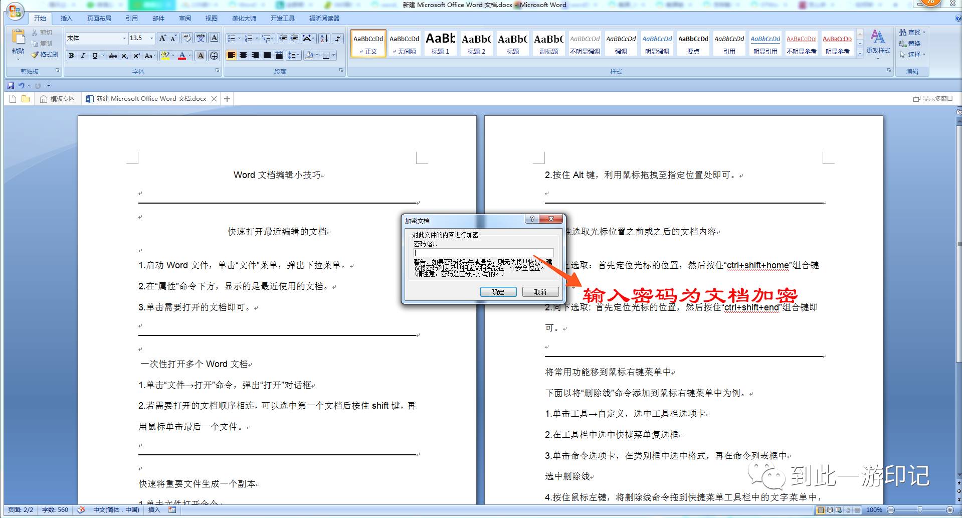Toggle Align Left paragraph alignment
The image size is (962, 518).
coord(231,55)
